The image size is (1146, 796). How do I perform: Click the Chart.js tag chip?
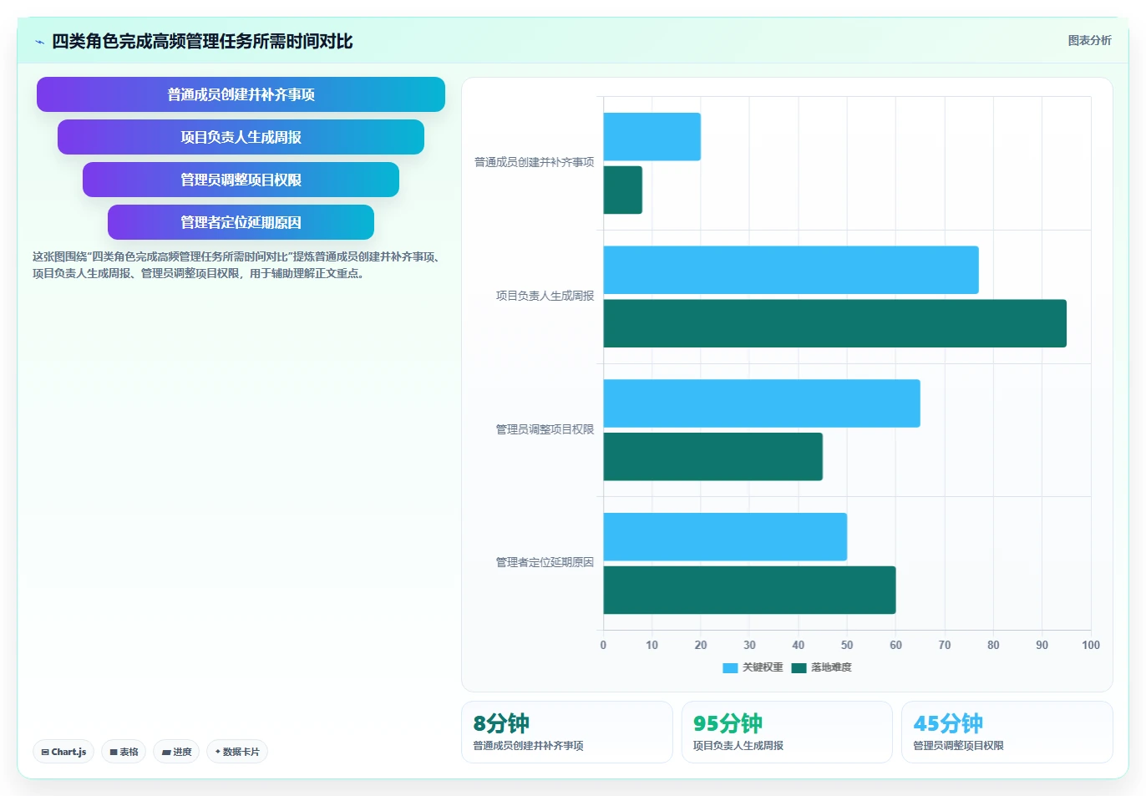[63, 752]
